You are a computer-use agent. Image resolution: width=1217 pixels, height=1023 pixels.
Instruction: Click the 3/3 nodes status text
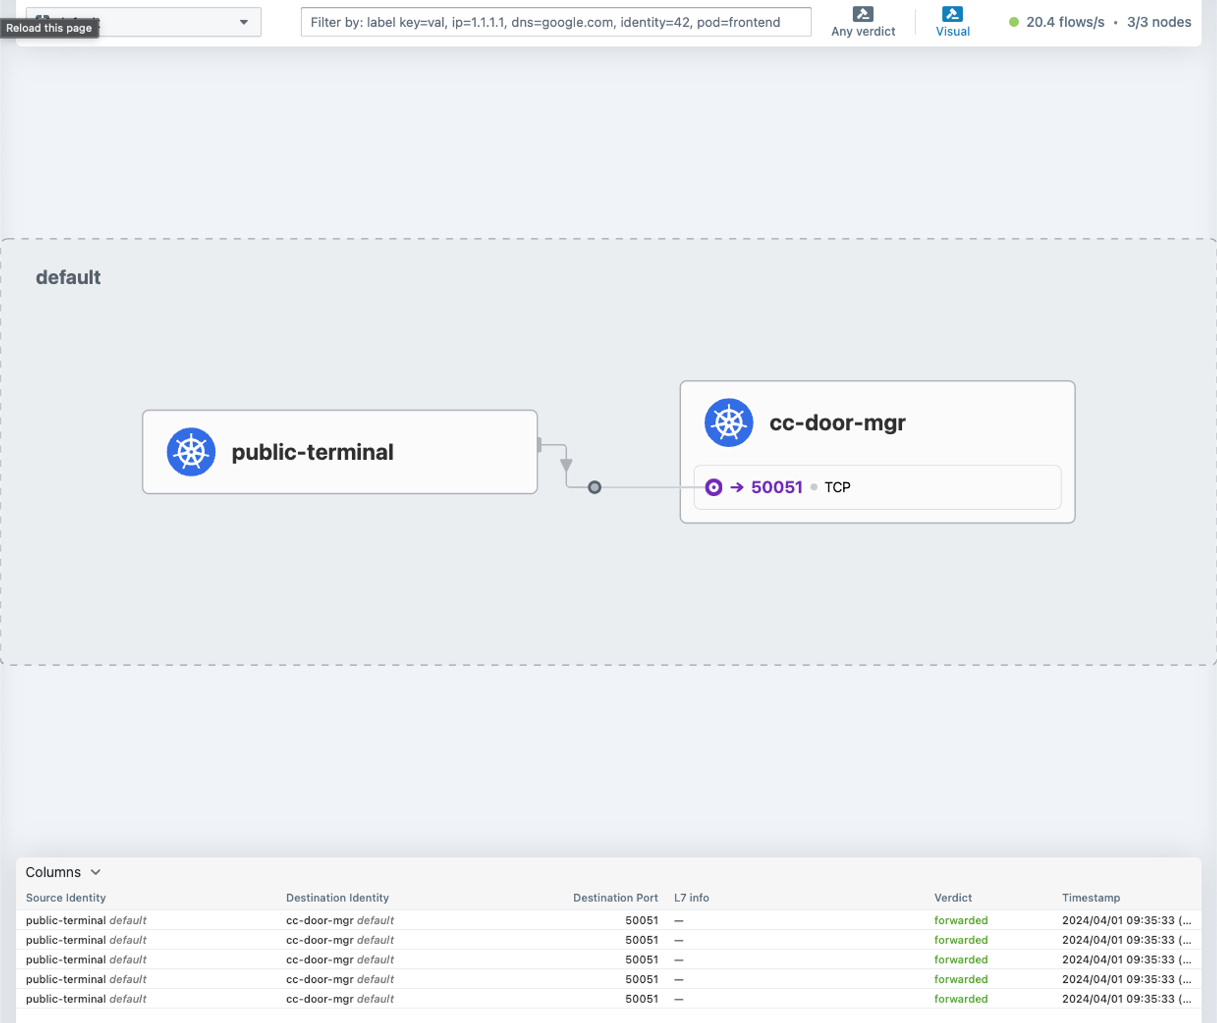point(1159,22)
